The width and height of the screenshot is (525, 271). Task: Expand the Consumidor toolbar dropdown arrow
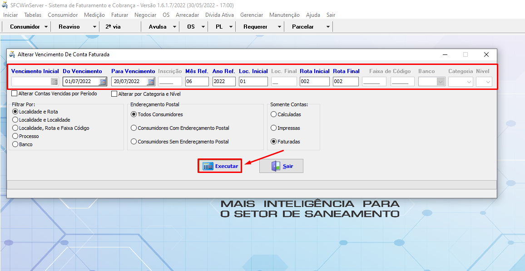click(46, 27)
